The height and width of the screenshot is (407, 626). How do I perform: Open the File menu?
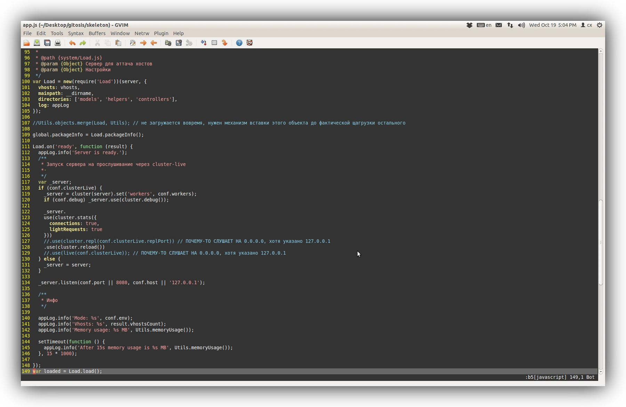27,33
